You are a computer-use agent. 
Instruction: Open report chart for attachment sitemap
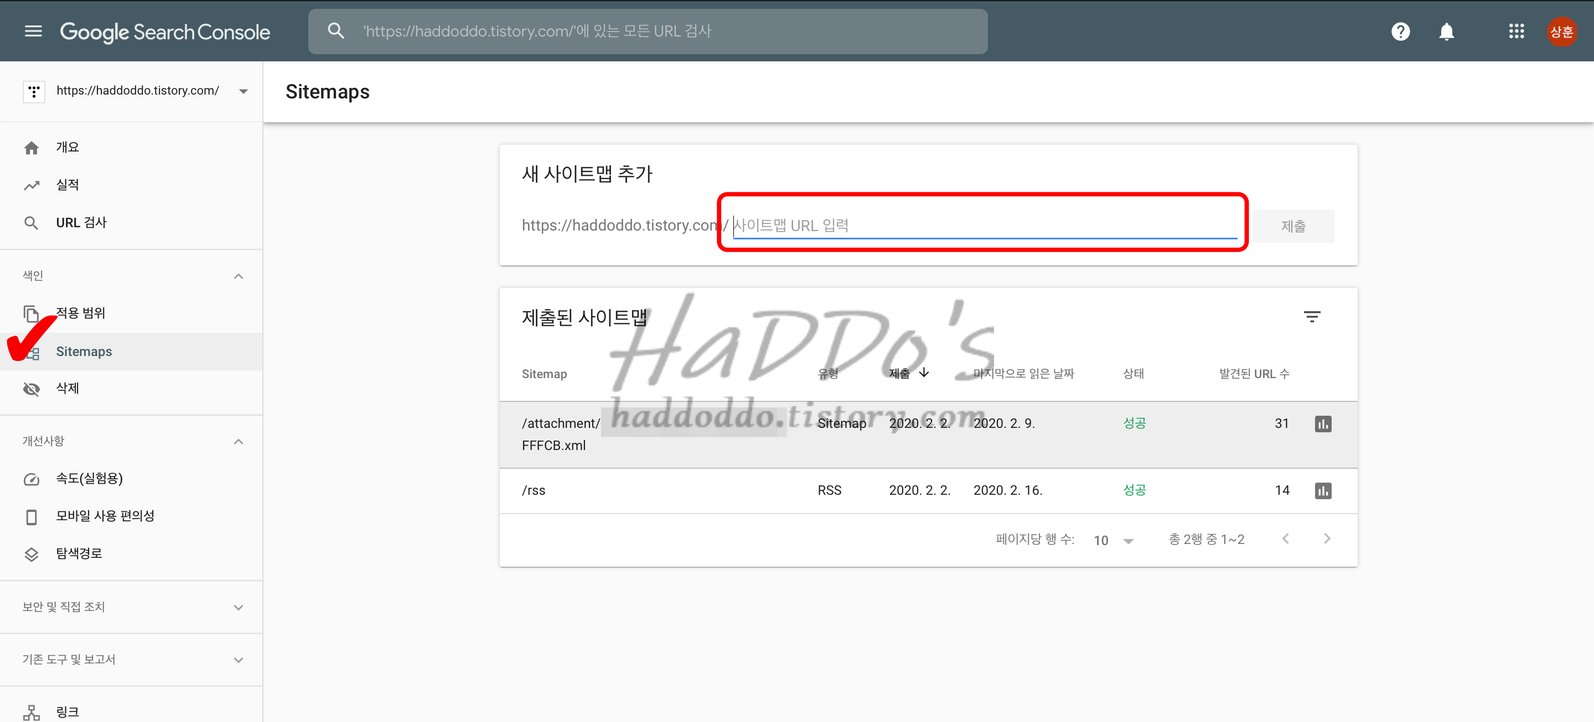pos(1323,424)
